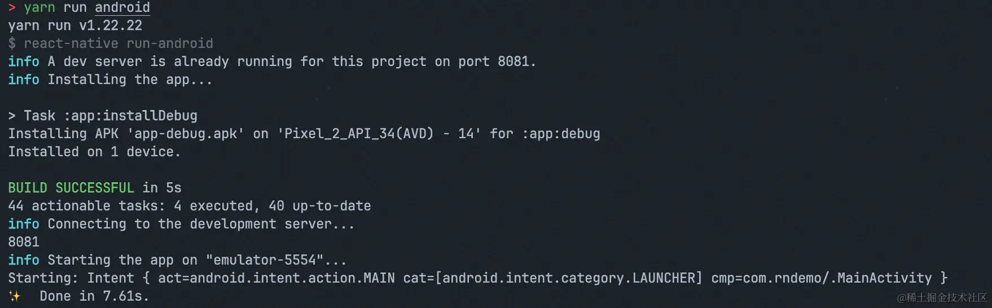992x308 pixels.
Task: Click 'android.intent.action.MAIN' intent text
Action: 276,278
